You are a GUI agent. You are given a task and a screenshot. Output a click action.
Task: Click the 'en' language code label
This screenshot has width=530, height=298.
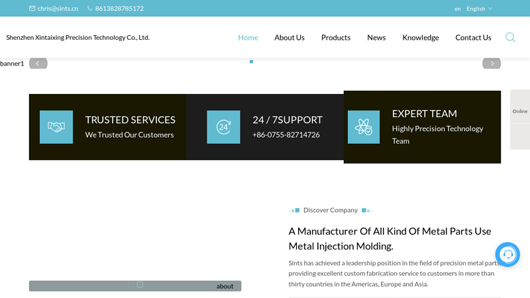[x=457, y=9]
